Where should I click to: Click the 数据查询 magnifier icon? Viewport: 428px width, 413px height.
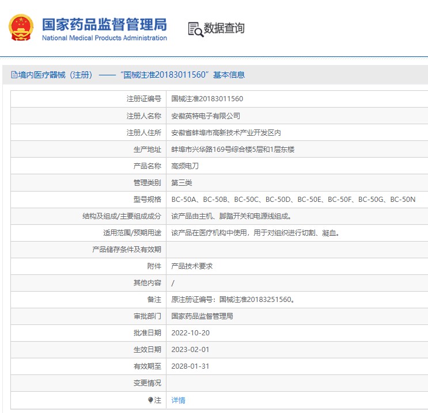coord(196,29)
